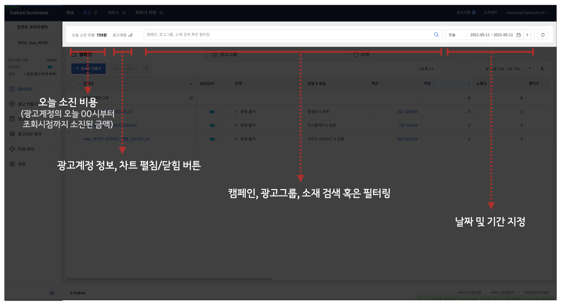Open 대시보드 in the sidebar
This screenshot has width=561, height=304.
tap(25, 89)
